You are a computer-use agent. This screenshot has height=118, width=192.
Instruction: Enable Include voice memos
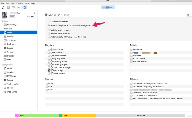click(x=49, y=34)
